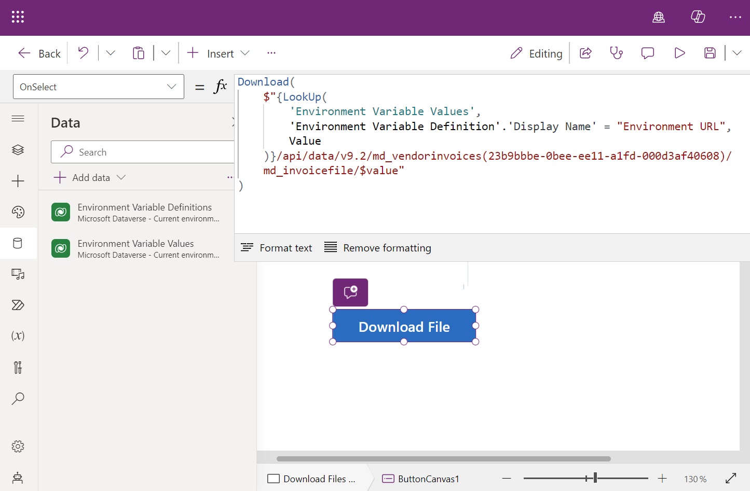Open the Variables panel
This screenshot has width=750, height=491.
(x=18, y=336)
